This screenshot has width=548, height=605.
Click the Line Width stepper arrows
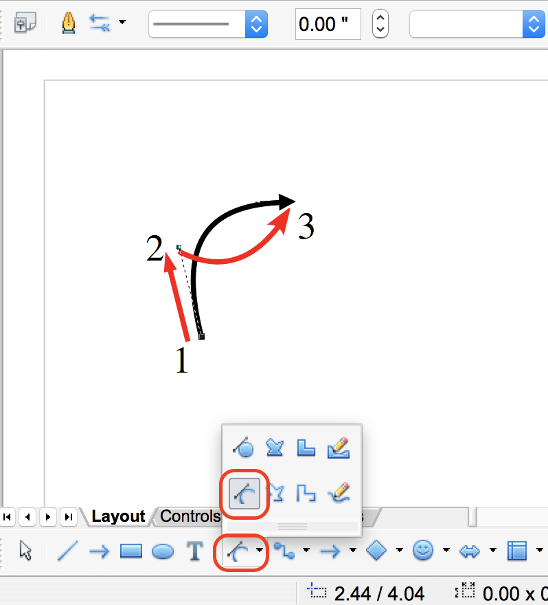pyautogui.click(x=380, y=24)
